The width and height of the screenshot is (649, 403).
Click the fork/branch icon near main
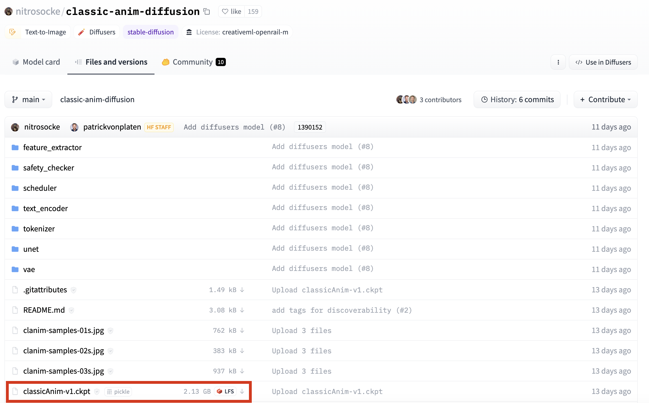pos(15,99)
